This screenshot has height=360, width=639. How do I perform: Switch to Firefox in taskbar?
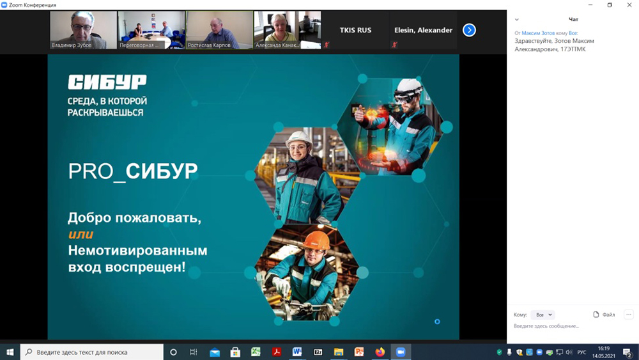(x=380, y=352)
